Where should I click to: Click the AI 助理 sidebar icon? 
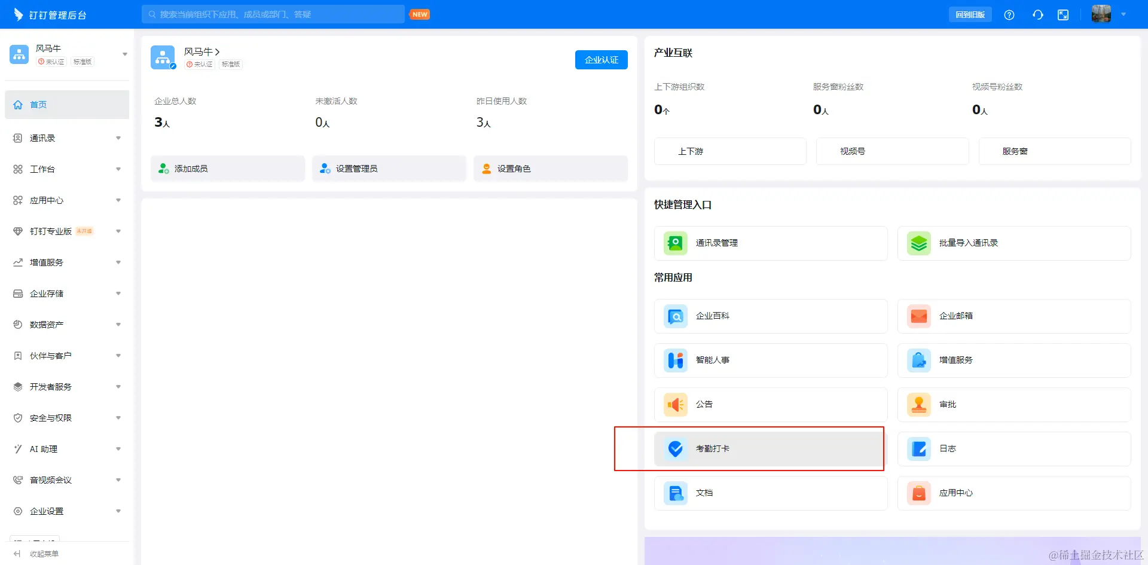tap(18, 449)
